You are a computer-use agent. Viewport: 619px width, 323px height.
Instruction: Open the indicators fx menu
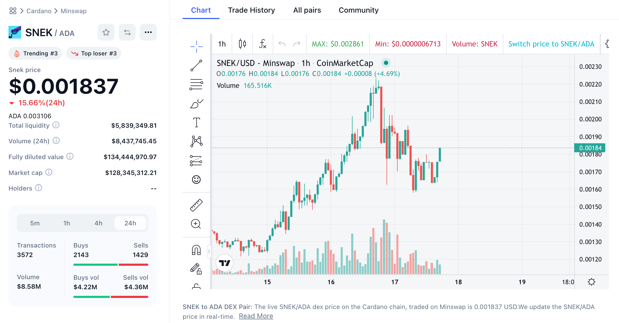coord(263,44)
